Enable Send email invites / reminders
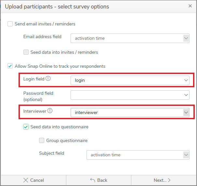 tap(10, 24)
